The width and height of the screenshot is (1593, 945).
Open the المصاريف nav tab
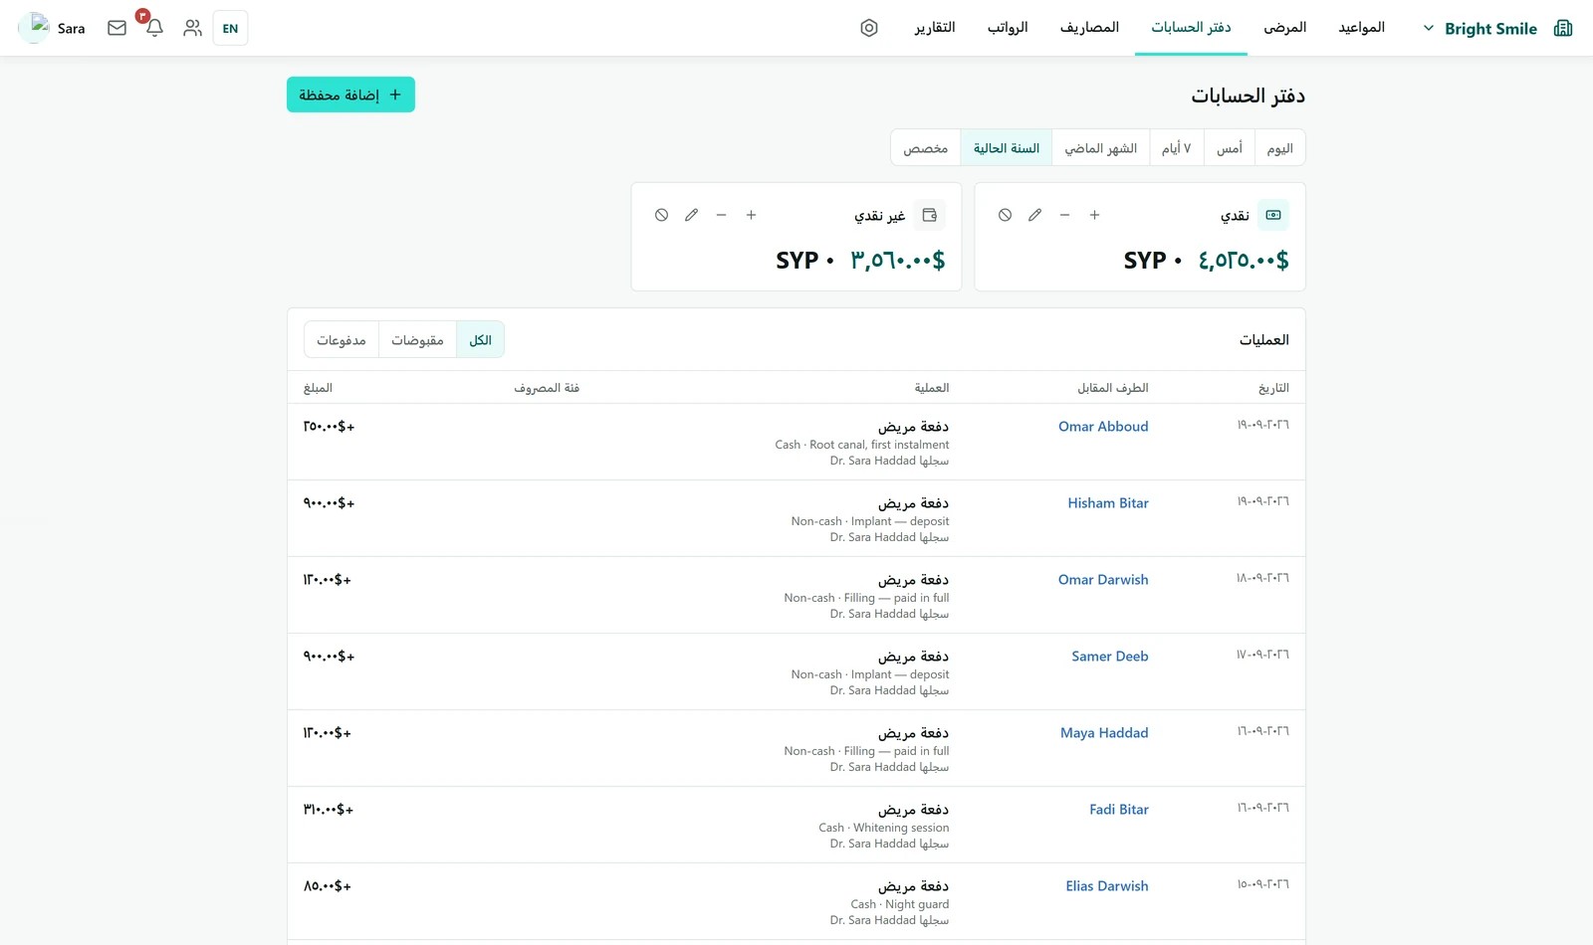[1089, 27]
